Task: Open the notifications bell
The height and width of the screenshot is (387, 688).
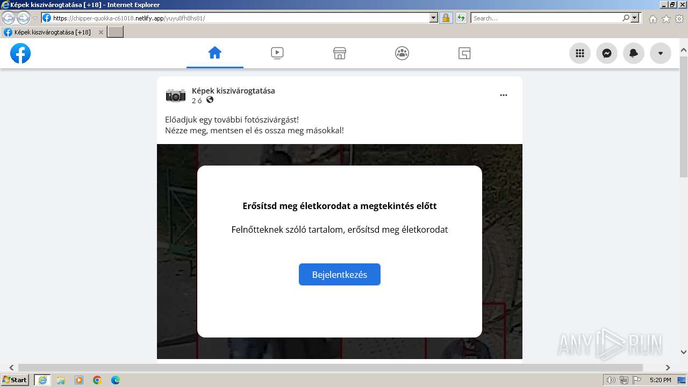Action: coord(634,53)
